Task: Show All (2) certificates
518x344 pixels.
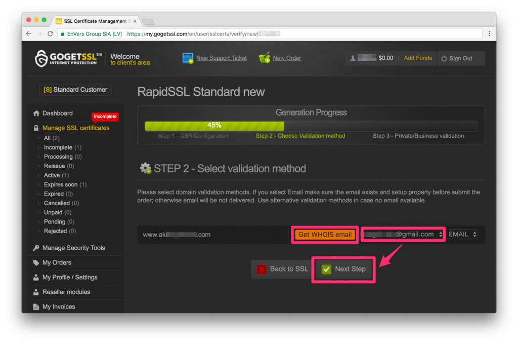Action: point(52,138)
